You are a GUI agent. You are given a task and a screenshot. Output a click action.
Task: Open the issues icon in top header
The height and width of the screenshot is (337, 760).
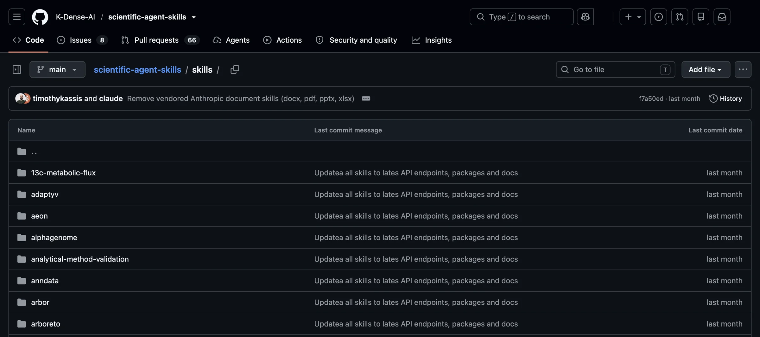pyautogui.click(x=658, y=17)
